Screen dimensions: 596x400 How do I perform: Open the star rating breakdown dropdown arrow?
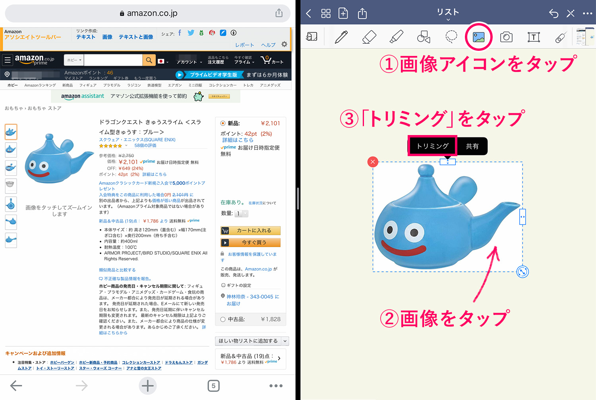tap(126, 145)
